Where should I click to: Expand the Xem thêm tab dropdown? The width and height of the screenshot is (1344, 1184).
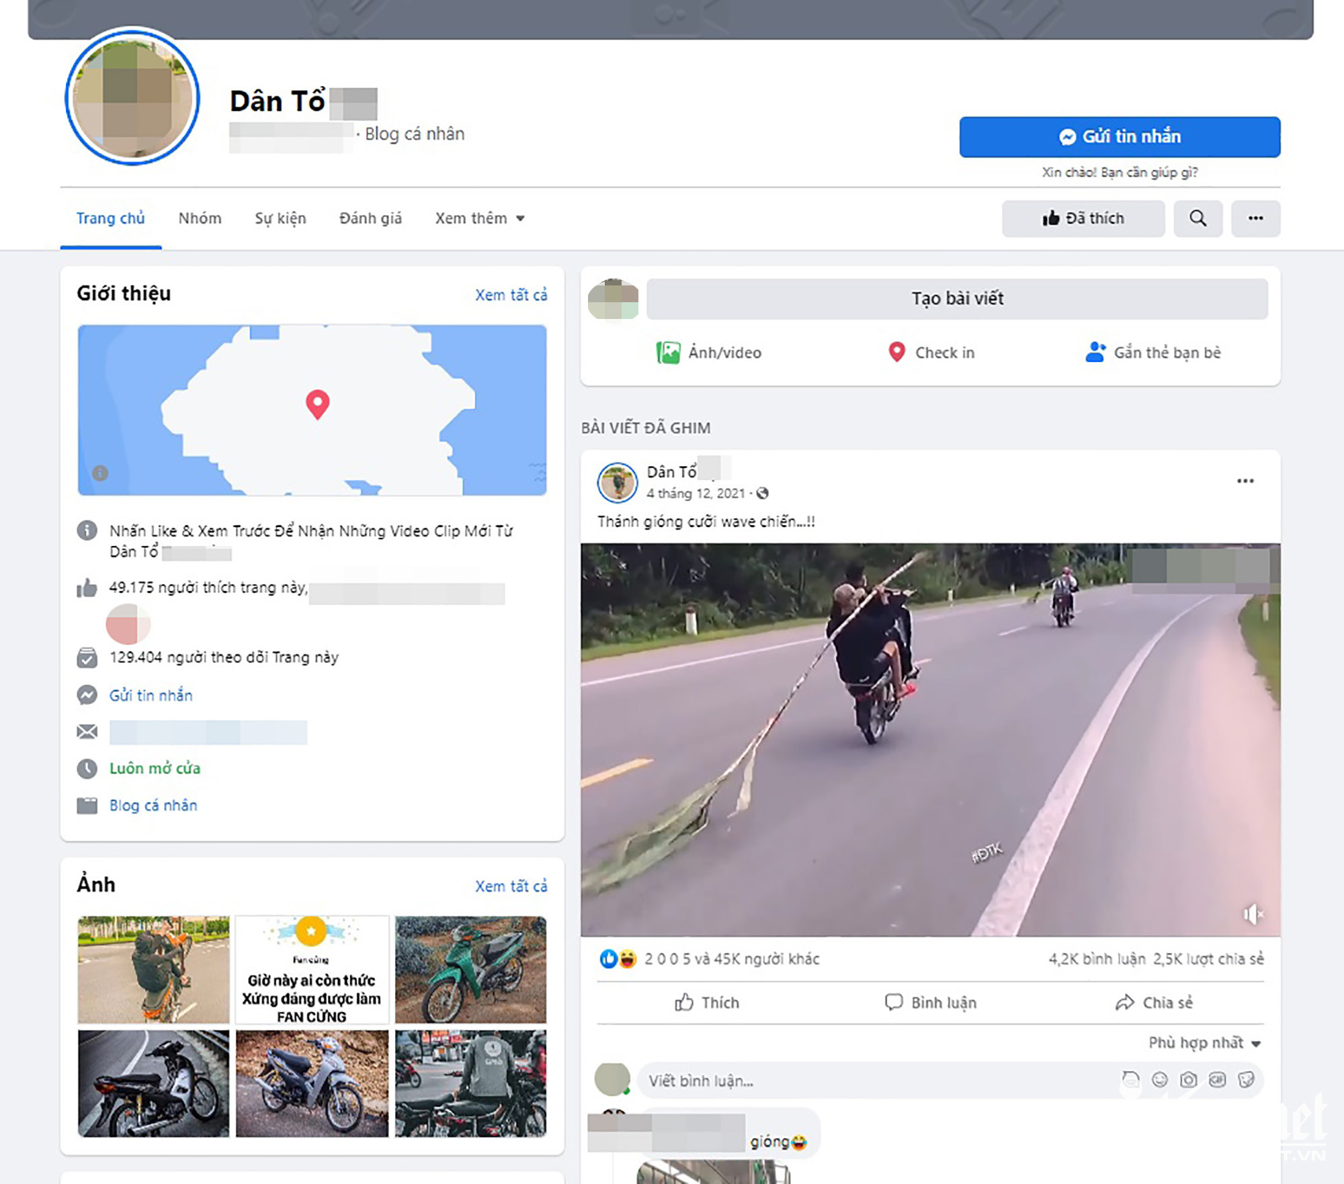(480, 218)
